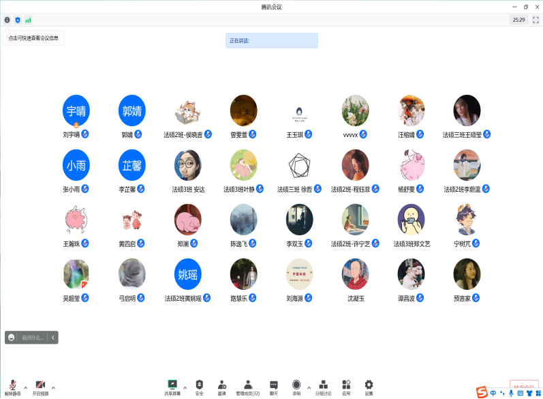Open the Share Screen (共享屏幕) tool
Image resolution: width=543 pixels, height=399 pixels.
pyautogui.click(x=172, y=387)
